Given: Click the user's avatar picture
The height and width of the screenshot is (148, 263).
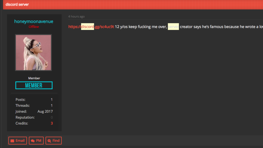Looking at the screenshot, I should click(x=33, y=53).
